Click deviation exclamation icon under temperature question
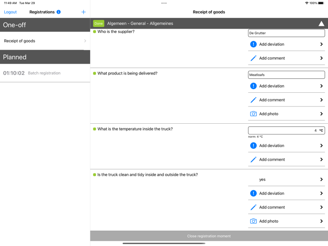Image resolution: width=328 pixels, height=246 pixels. click(253, 146)
